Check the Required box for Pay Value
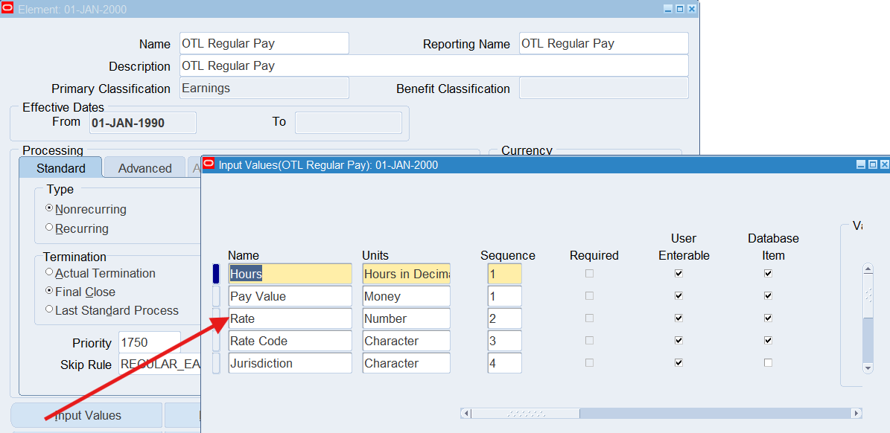890x433 pixels. click(589, 296)
